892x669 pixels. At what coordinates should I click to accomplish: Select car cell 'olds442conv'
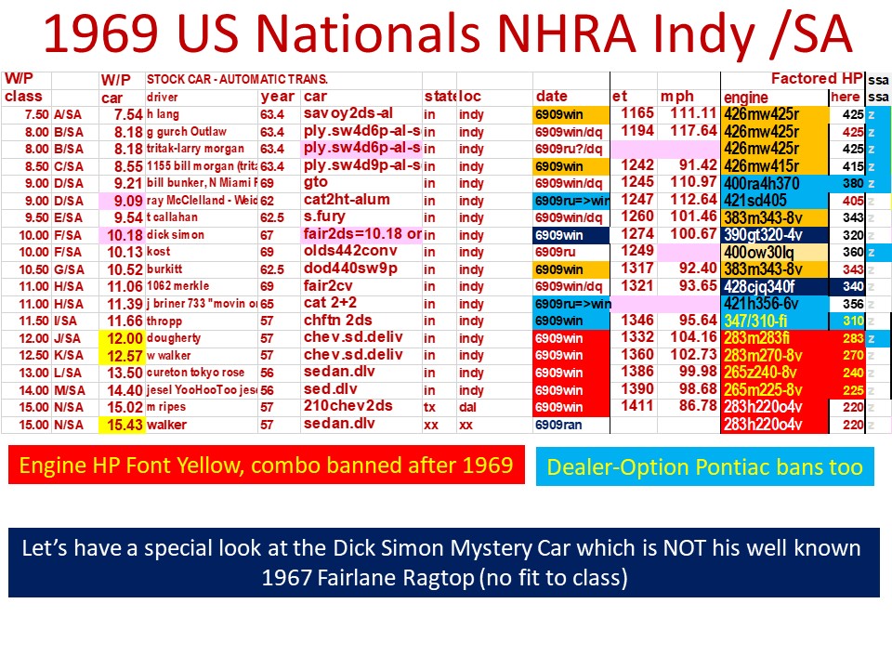coord(350,251)
